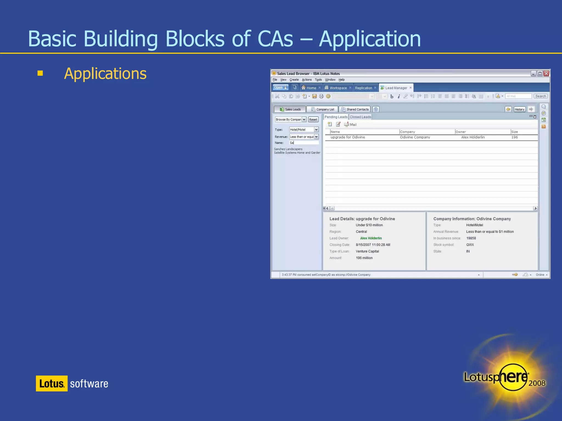Screen dimensions: 562x421
Task: Close the Home tab
Action: pyautogui.click(x=319, y=88)
